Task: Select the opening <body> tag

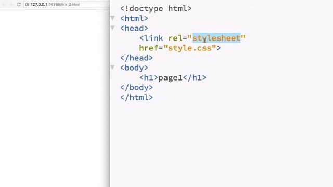Action: 134,68
